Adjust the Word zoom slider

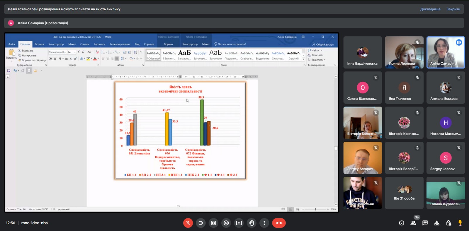pos(315,209)
